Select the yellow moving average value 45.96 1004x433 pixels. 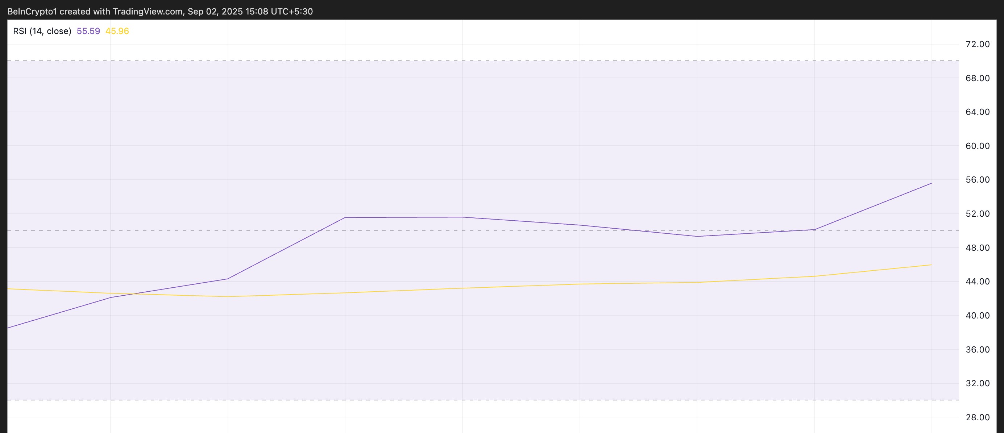click(117, 31)
